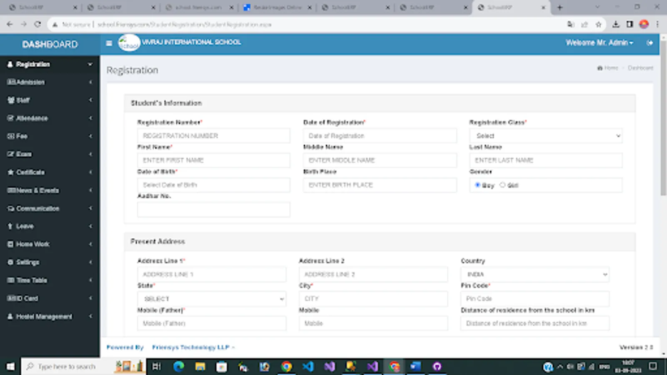
Task: Click the News & Events icon in sidebar
Action: click(11, 190)
